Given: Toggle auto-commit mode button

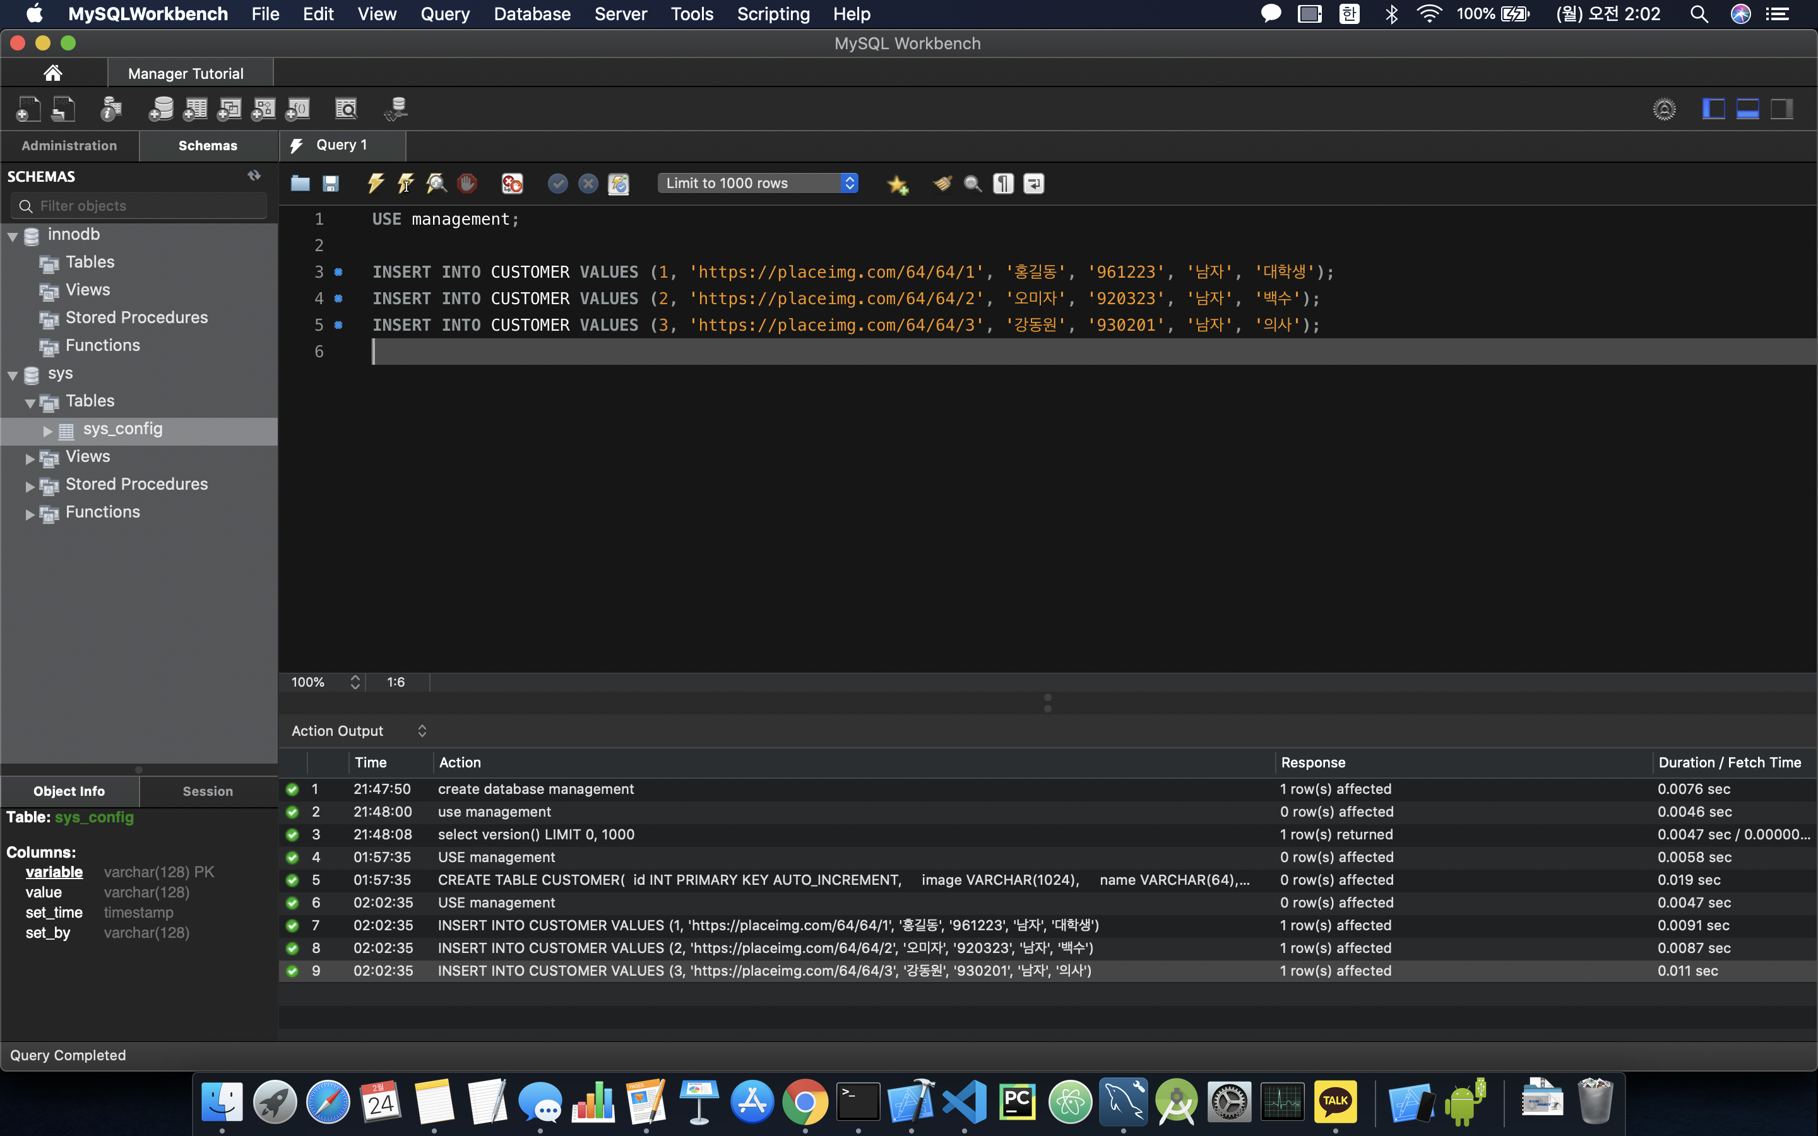Looking at the screenshot, I should 618,183.
